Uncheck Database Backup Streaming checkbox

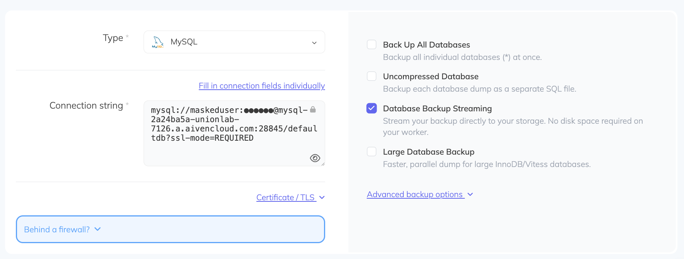tap(372, 108)
